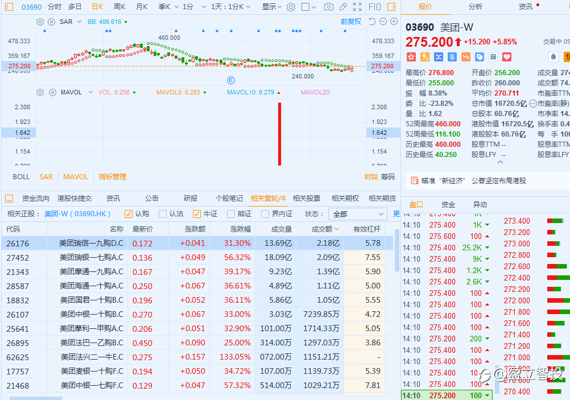570x400 pixels.
Task: Click the 前复权 adjustment link
Action: [x=351, y=22]
